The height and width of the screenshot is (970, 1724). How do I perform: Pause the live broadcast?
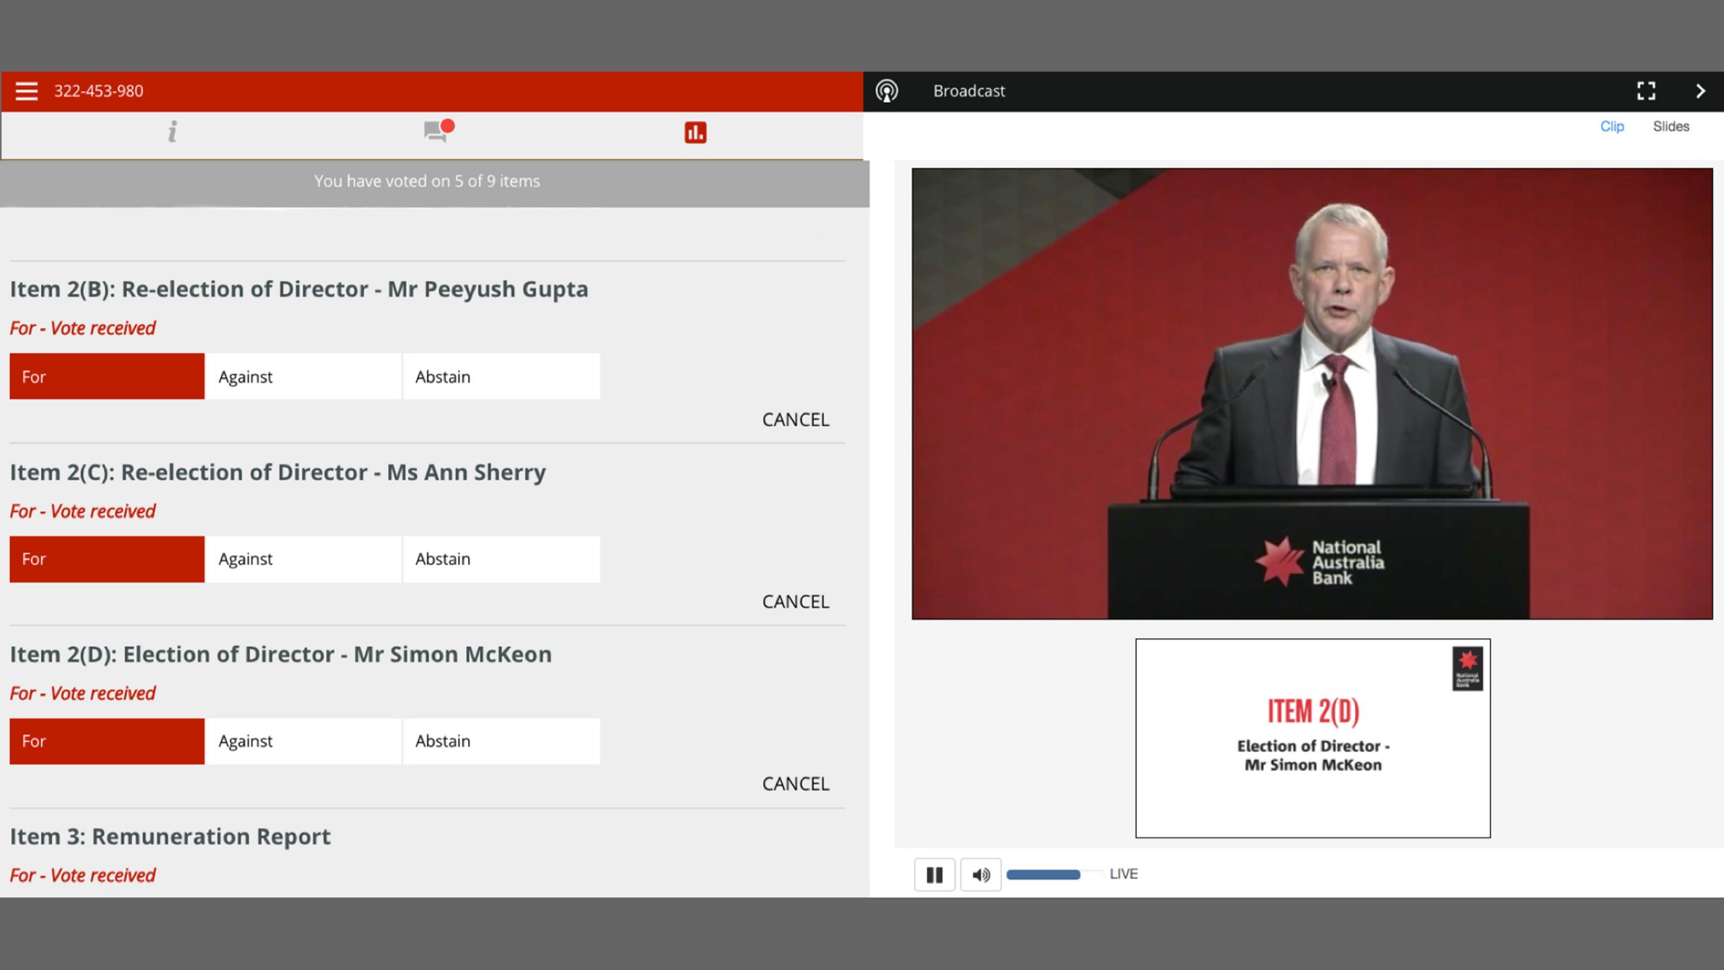click(x=935, y=874)
